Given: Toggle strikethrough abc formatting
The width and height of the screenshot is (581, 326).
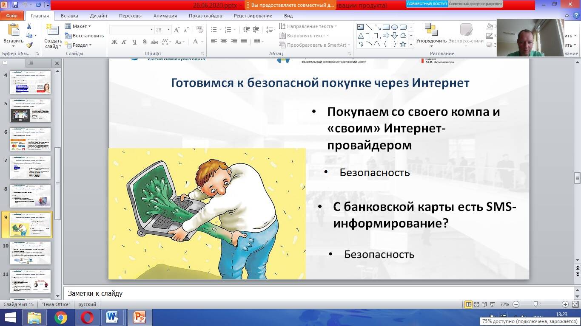Looking at the screenshot, I should (155, 42).
